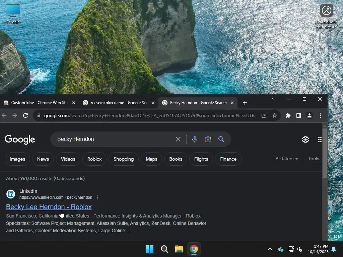Screen dimensions: 343x257
Task: Open the Windows Start menu
Action: [150, 249]
